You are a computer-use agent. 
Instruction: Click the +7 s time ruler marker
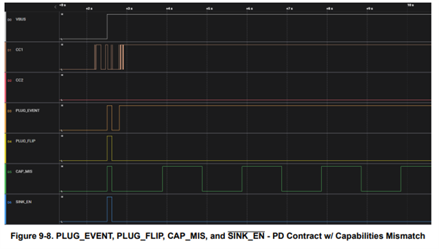pyautogui.click(x=289, y=9)
